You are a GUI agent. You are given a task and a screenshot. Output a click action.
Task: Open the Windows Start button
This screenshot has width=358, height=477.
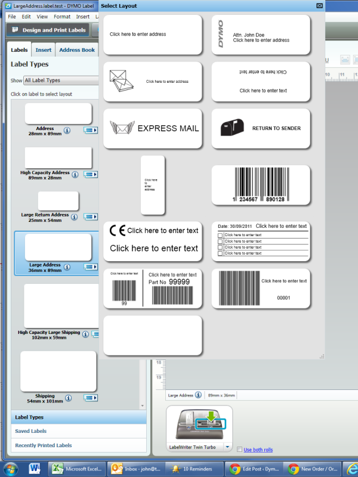(11, 469)
